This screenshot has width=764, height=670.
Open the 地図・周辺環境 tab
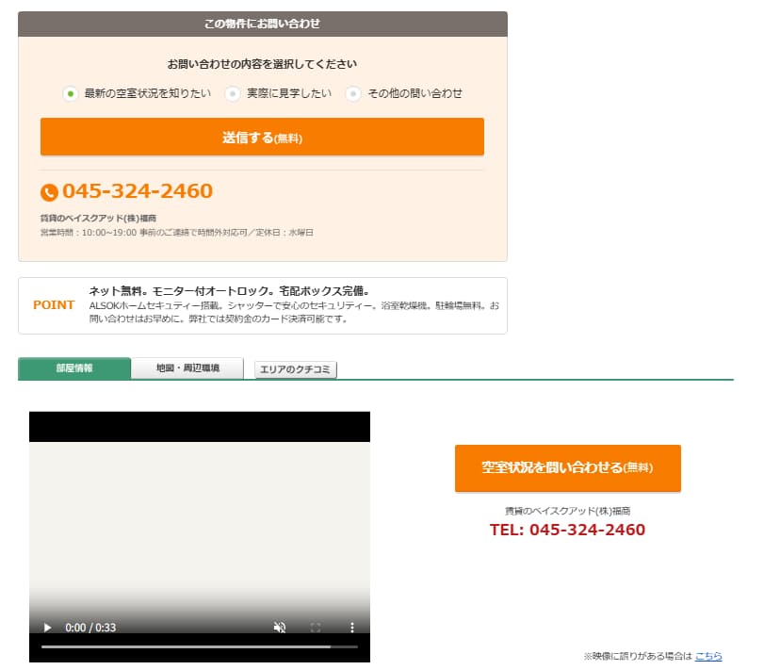coord(187,368)
